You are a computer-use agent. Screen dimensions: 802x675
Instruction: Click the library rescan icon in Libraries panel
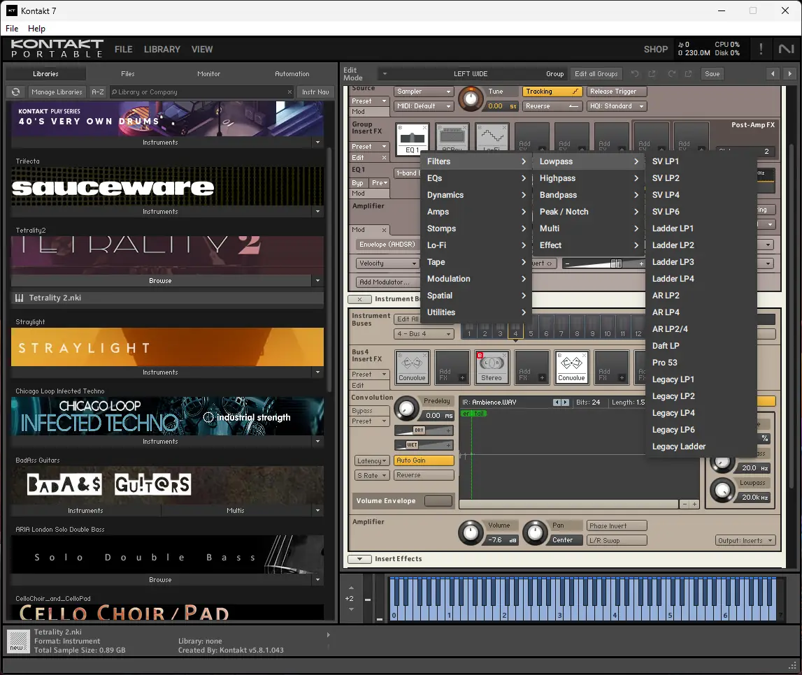click(15, 92)
